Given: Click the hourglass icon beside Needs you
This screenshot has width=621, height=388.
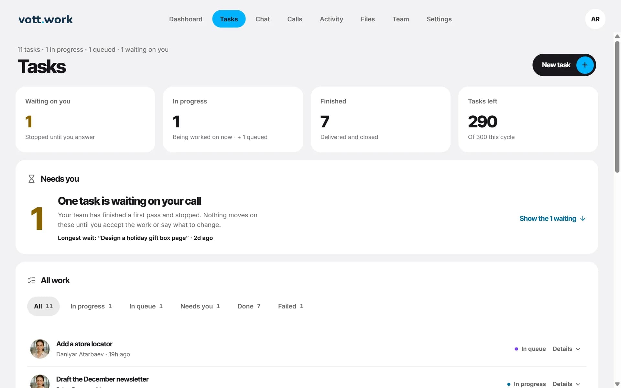Looking at the screenshot, I should point(31,179).
